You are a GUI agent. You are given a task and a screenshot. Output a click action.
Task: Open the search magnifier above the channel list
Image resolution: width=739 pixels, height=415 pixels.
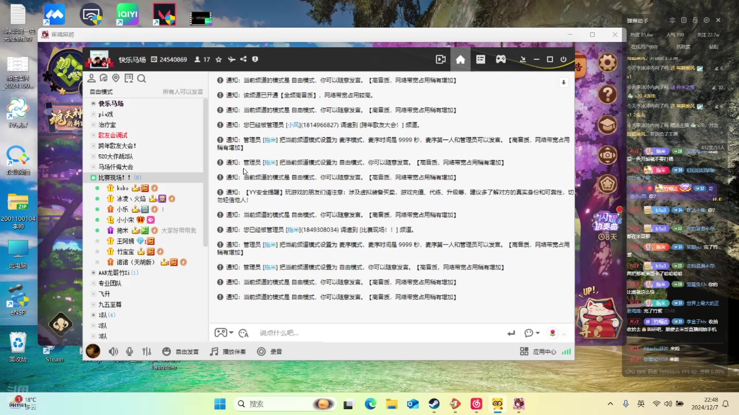141,78
